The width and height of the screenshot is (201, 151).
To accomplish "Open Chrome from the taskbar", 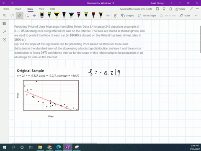I will (49, 147).
